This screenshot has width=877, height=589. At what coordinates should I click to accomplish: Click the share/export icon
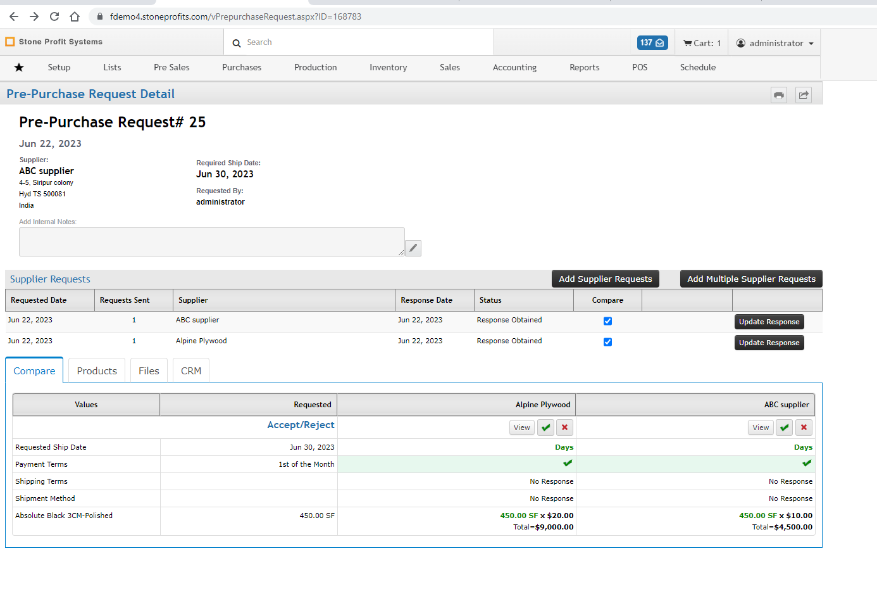coord(804,95)
